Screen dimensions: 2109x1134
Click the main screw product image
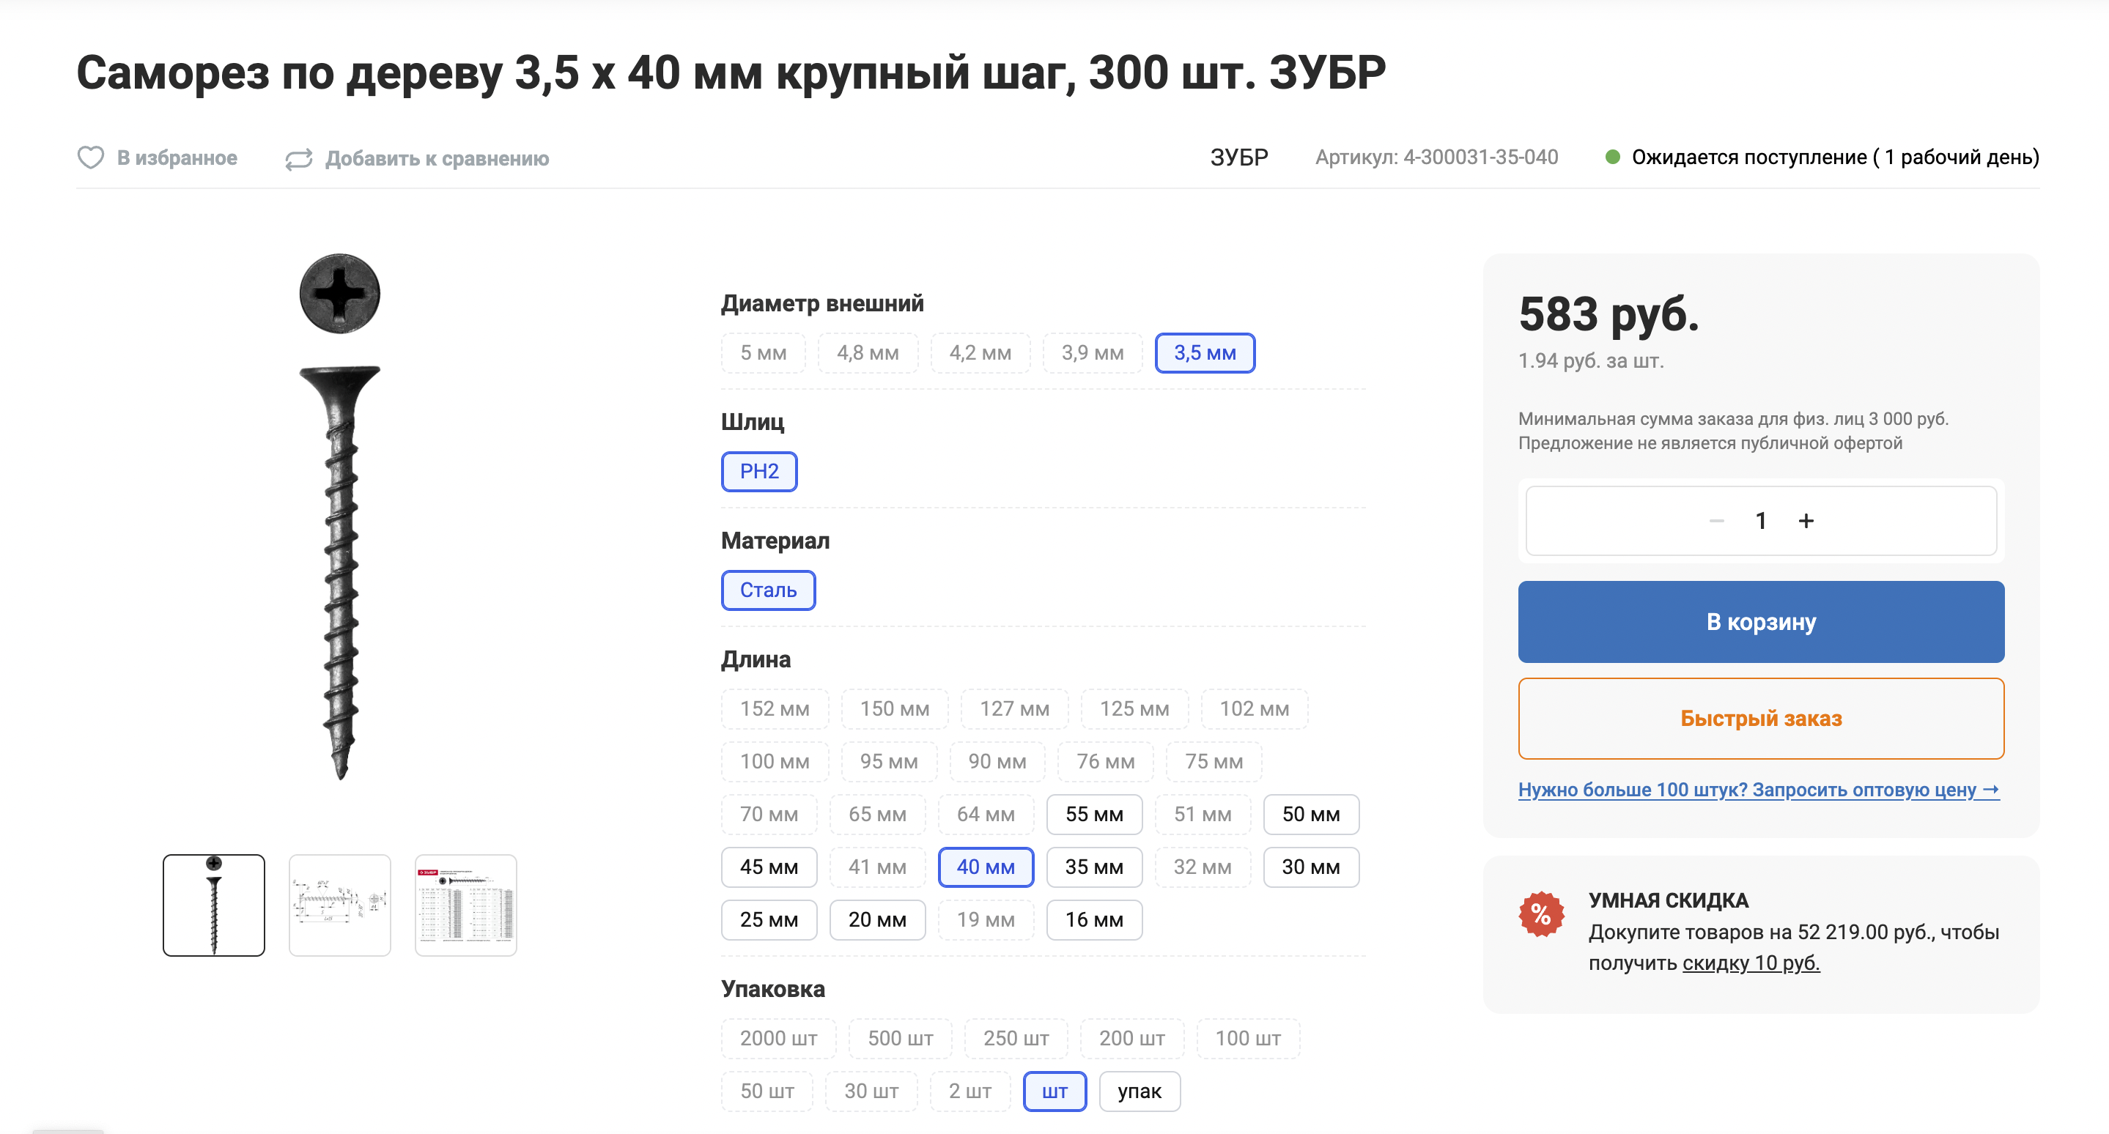click(x=340, y=517)
